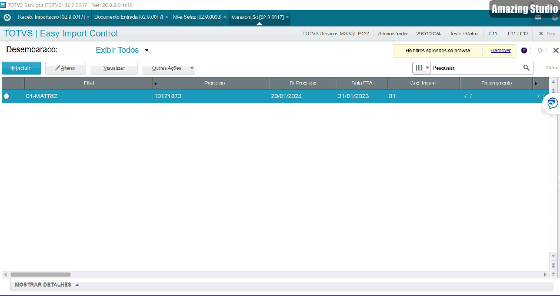Click the horizontal scrollbar left arrow
The image size is (560, 296).
5,275
